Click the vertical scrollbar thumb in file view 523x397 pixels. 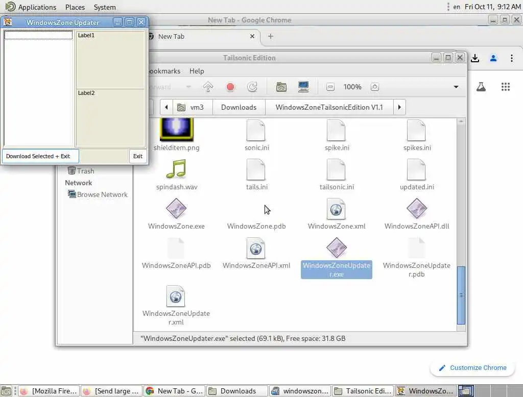point(461,295)
